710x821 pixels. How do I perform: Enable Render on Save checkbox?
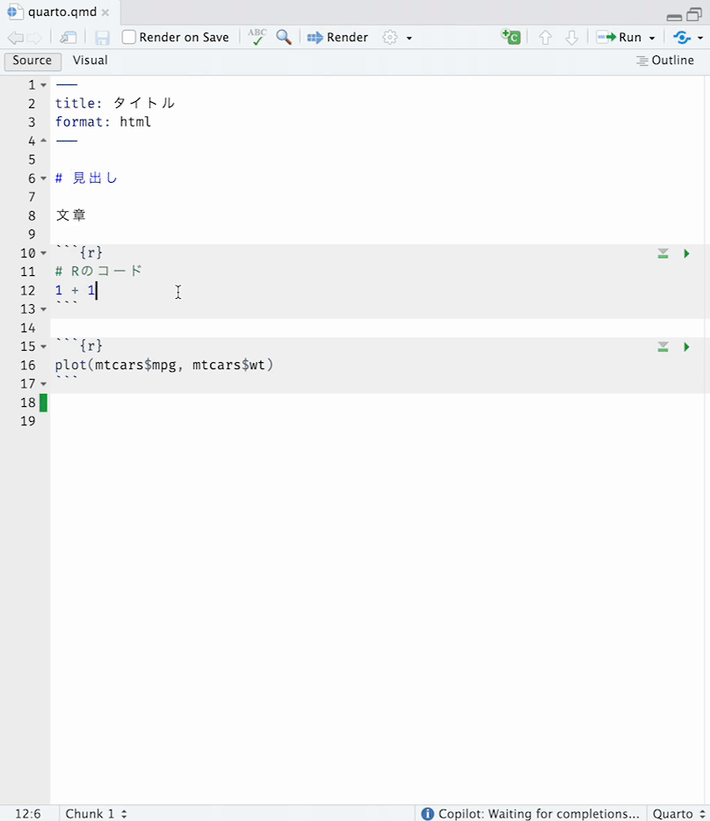click(129, 37)
